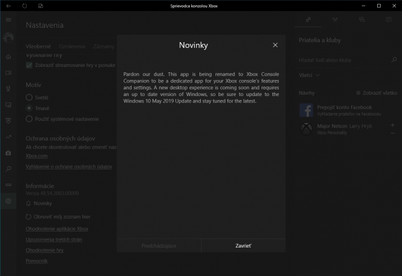Open Clubs shield icon in sidebar
Screen dimensions: 402x276
pos(8,121)
